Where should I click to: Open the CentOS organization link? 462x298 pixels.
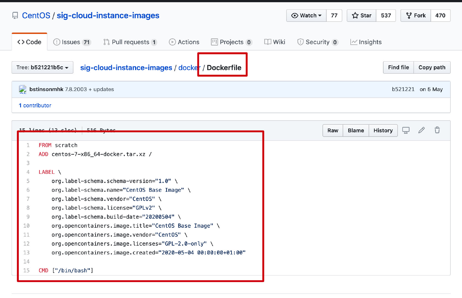click(x=36, y=15)
